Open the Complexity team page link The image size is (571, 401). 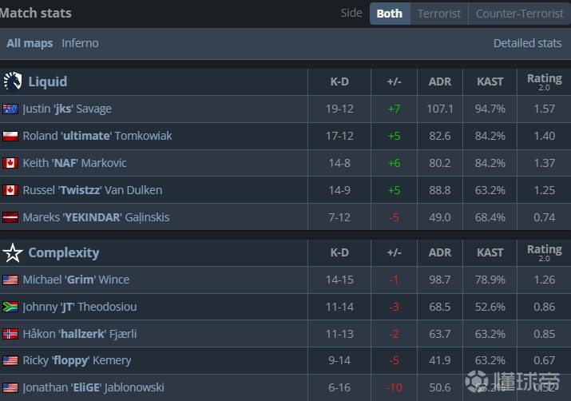tap(63, 253)
